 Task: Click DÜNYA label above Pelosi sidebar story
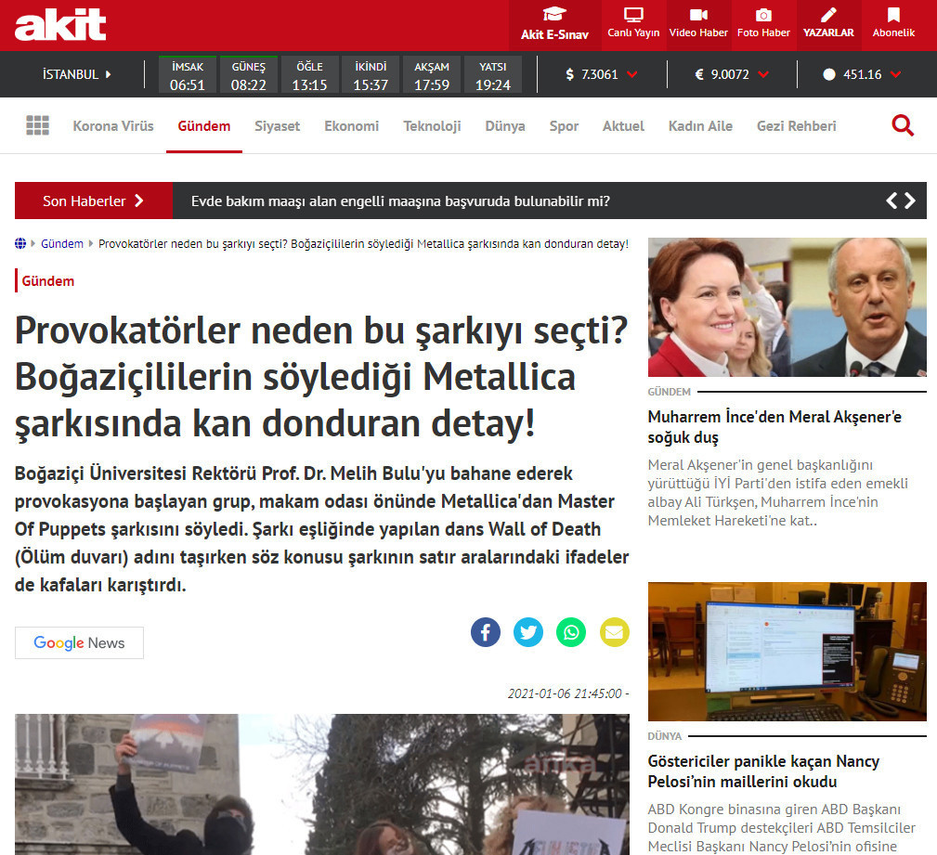point(665,736)
